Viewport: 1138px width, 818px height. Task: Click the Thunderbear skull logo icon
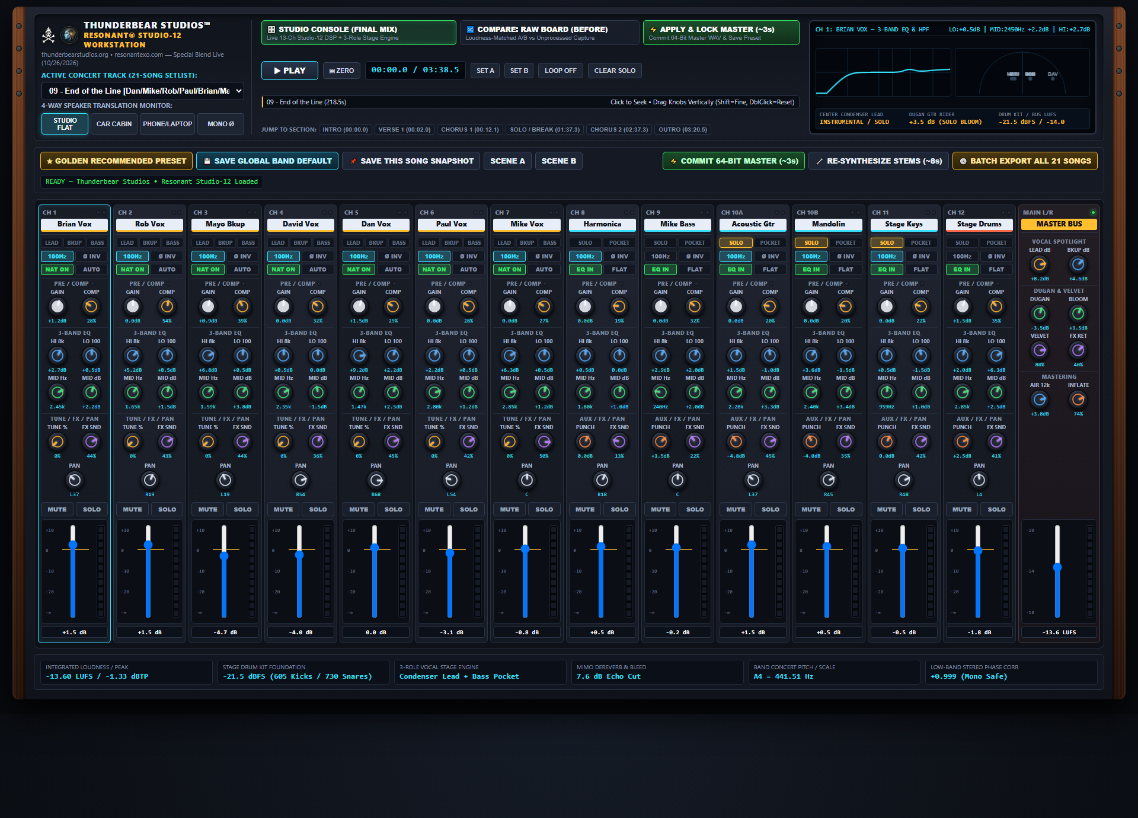(x=49, y=35)
